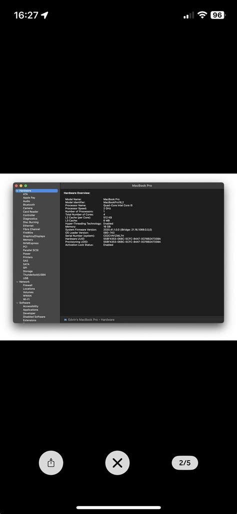Select Thunderbolt/USB4 in the sidebar

34,275
